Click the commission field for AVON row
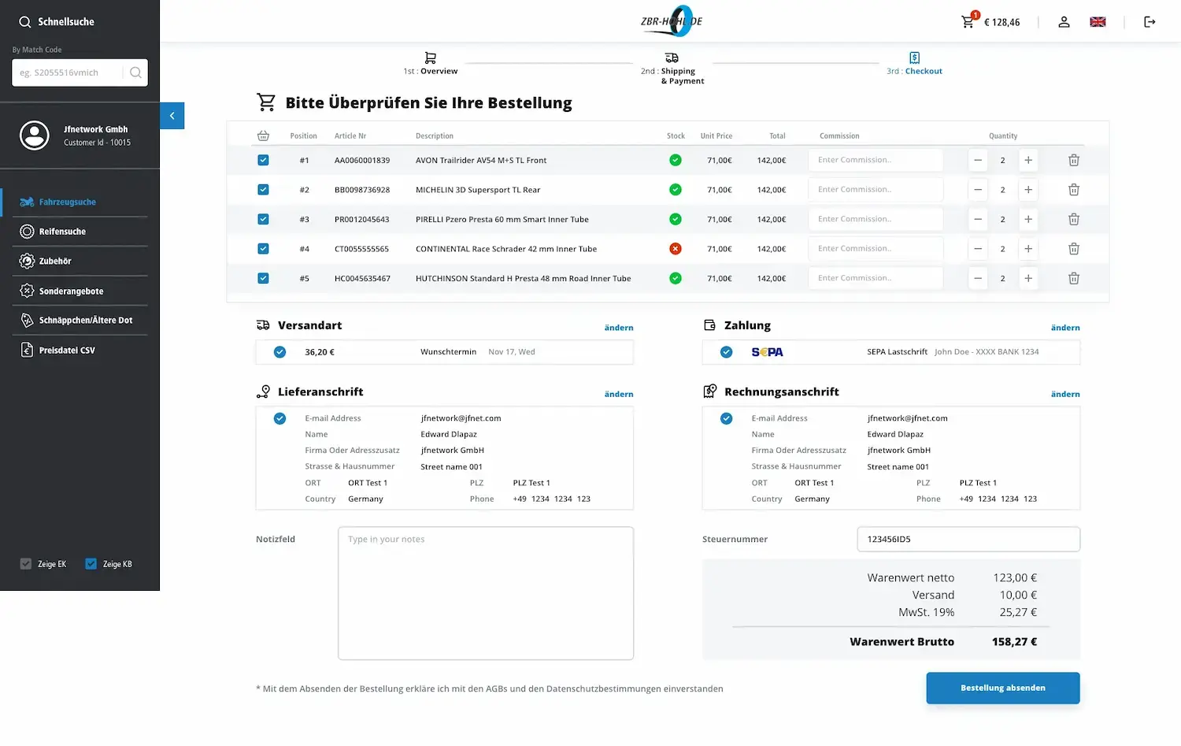Screen dimensions: 1181x746 tap(876, 160)
